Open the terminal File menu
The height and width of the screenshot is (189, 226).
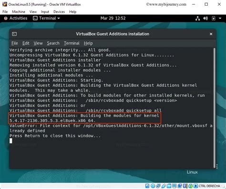click(15, 43)
